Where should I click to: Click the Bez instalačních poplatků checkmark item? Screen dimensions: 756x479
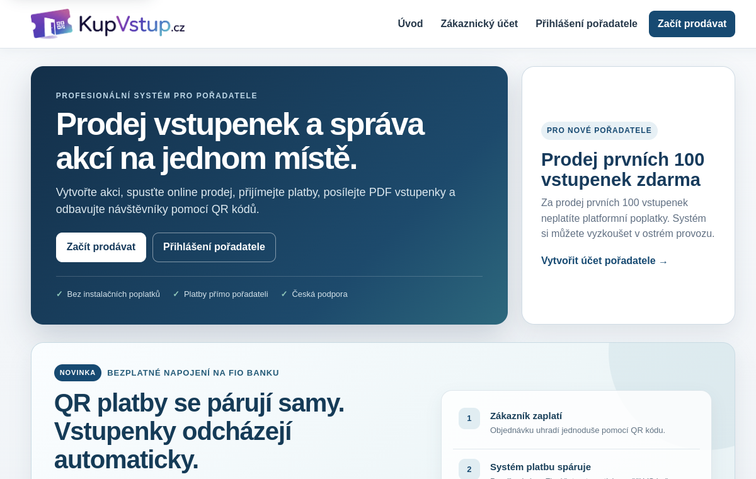[x=108, y=294]
